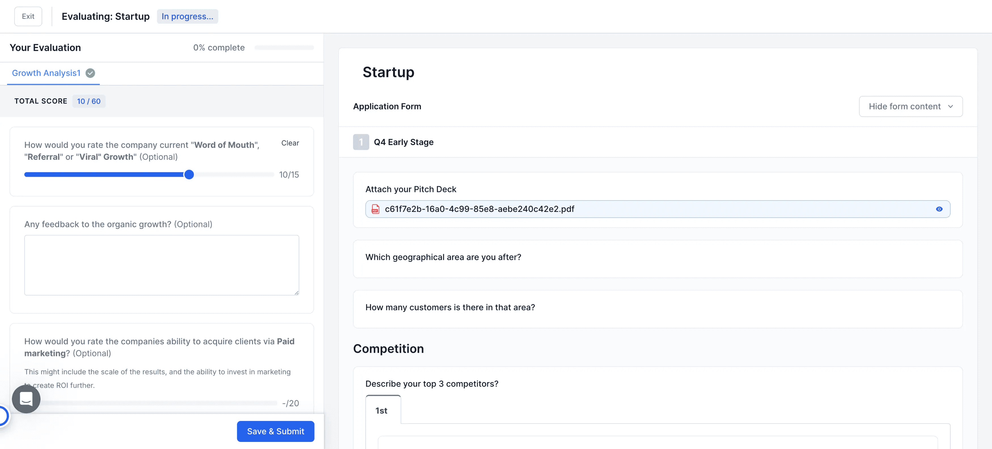Select the 1st competitor tab
The width and height of the screenshot is (992, 449).
[x=381, y=410]
